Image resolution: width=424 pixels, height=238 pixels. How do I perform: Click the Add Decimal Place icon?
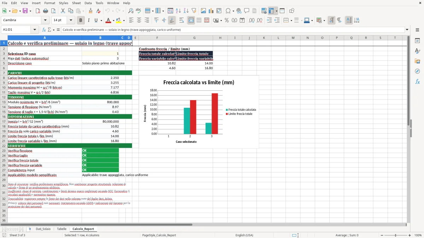252,20
